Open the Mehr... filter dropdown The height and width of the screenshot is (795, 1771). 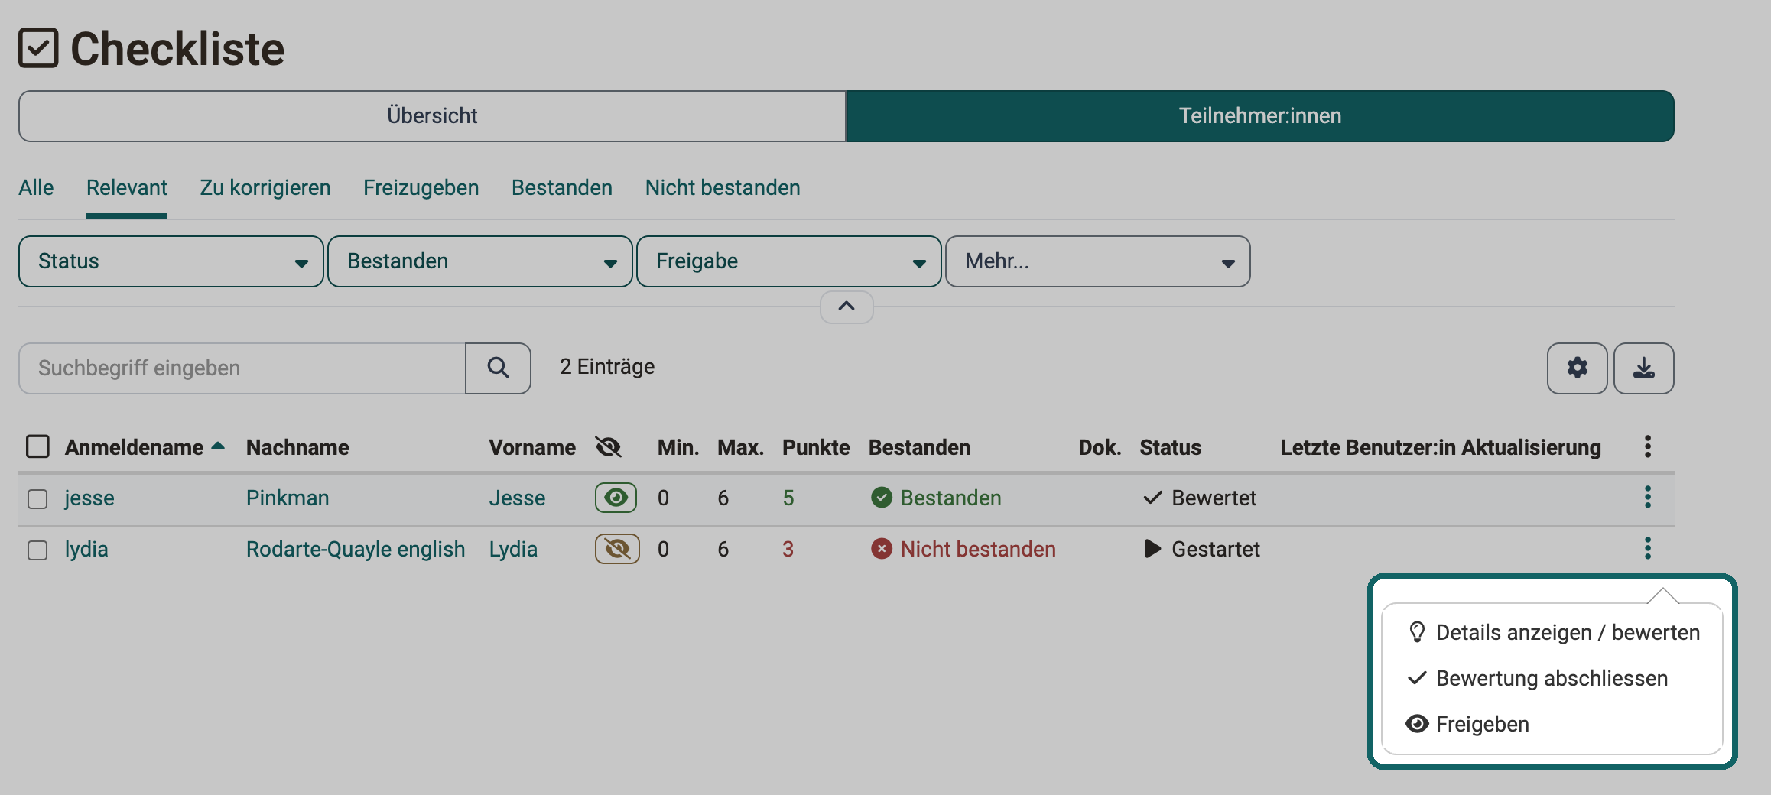(1098, 261)
